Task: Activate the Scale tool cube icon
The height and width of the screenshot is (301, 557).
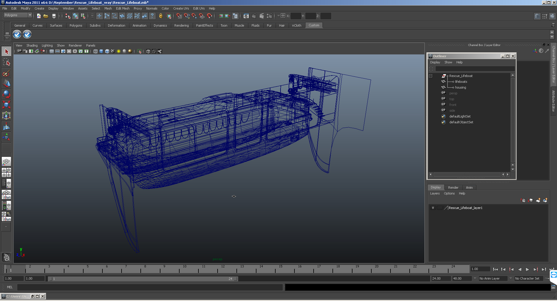Action: coord(6,104)
